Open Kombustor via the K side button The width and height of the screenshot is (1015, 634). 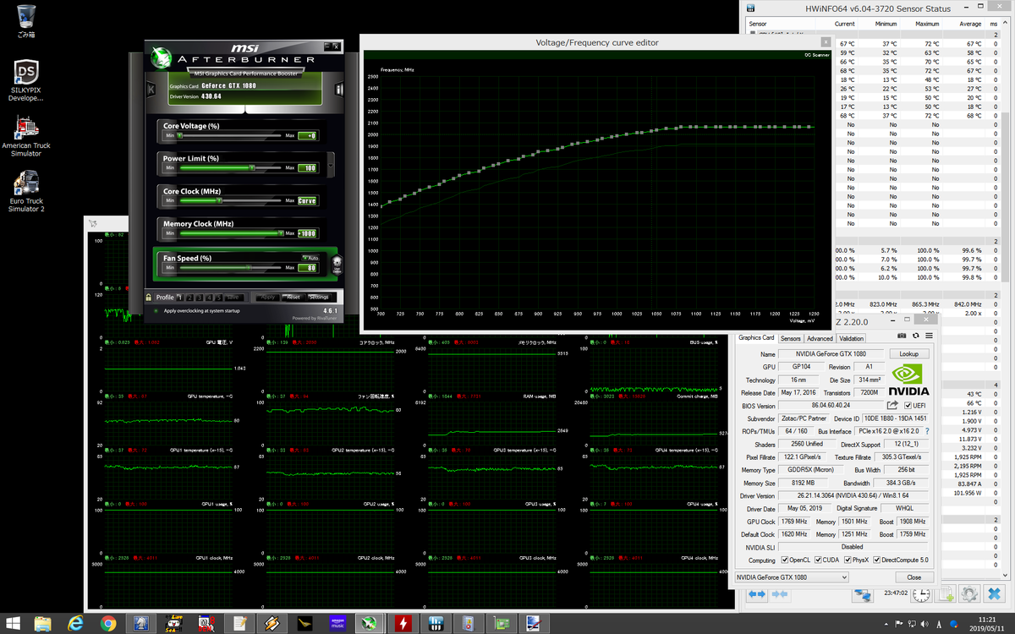[150, 88]
